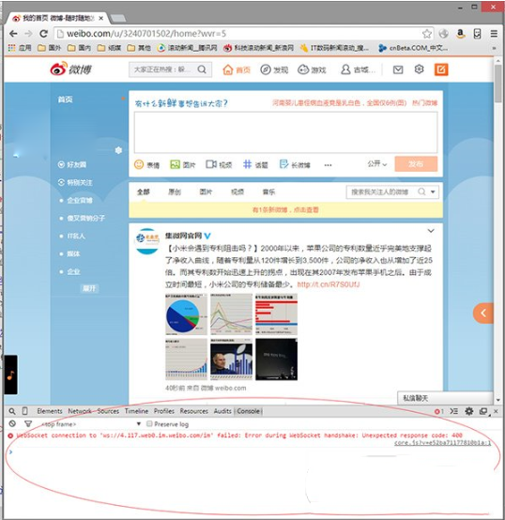Click the music note widget
505x520 pixels.
[10, 375]
